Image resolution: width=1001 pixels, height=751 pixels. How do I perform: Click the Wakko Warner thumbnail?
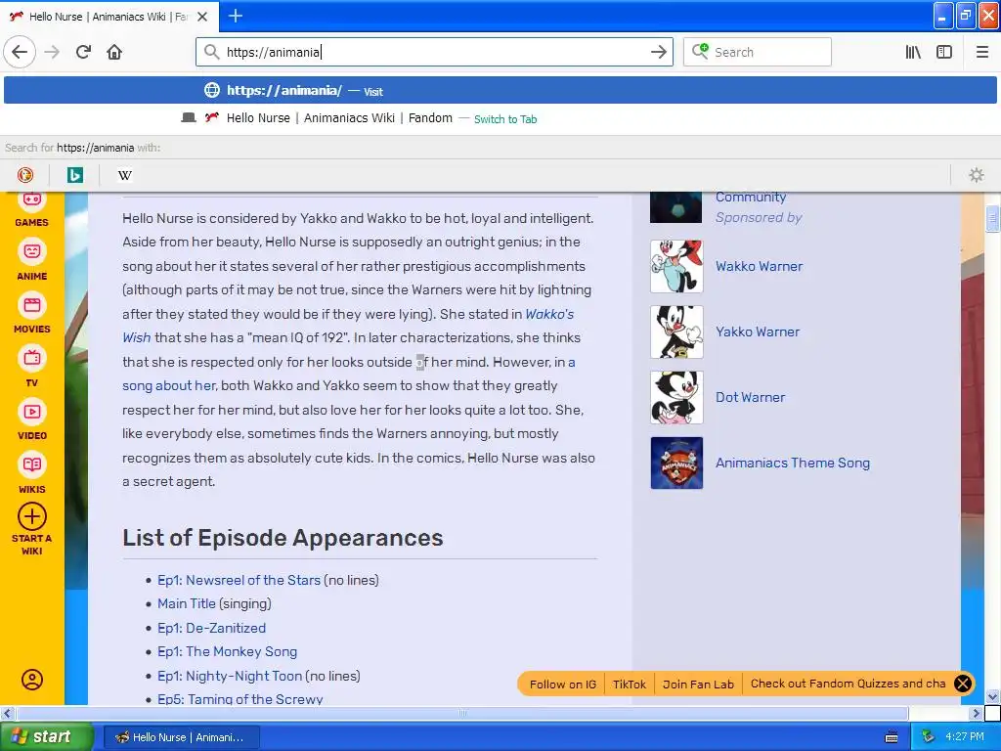pos(676,266)
